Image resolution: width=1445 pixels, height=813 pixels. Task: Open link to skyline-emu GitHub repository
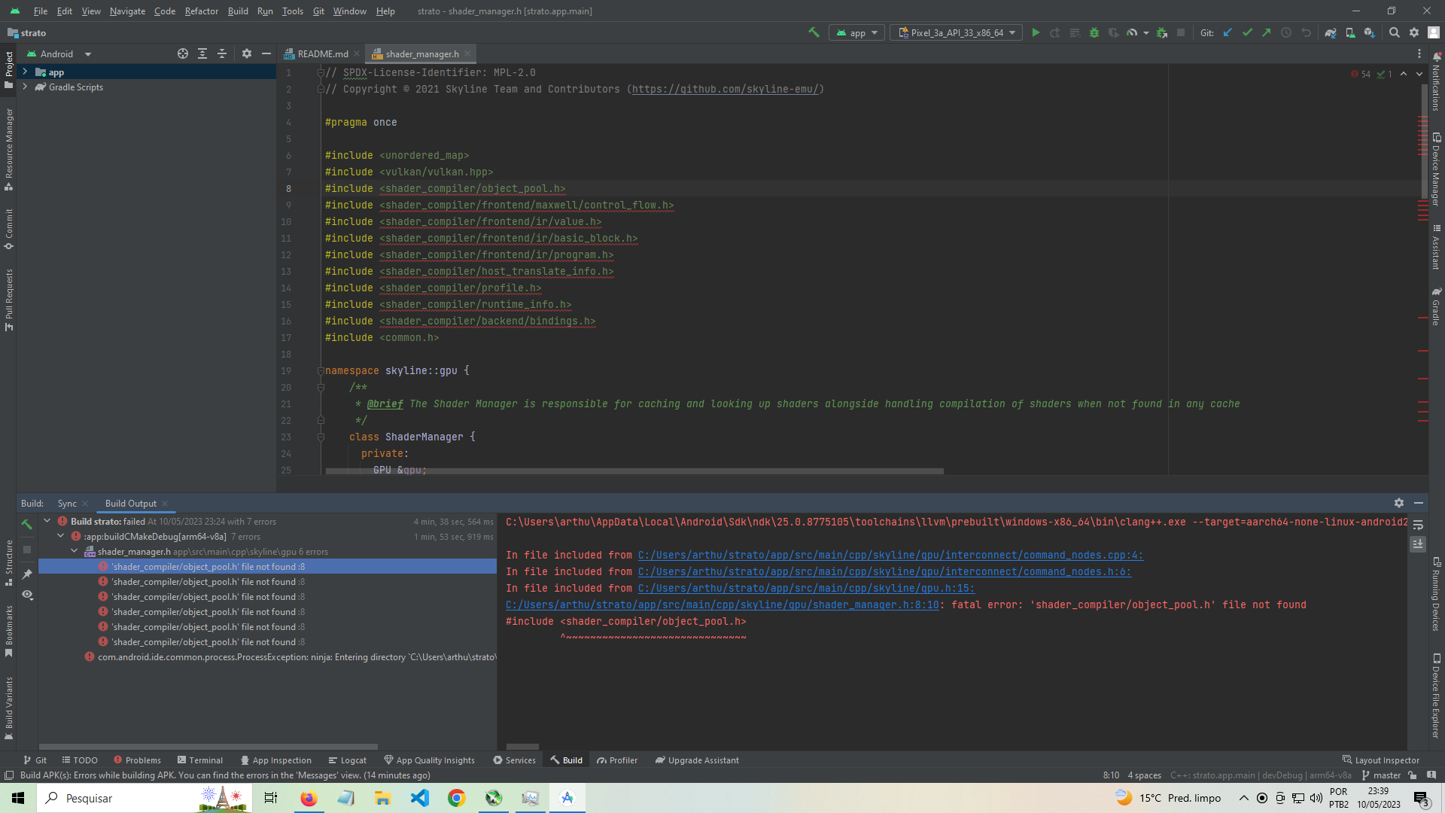(725, 88)
